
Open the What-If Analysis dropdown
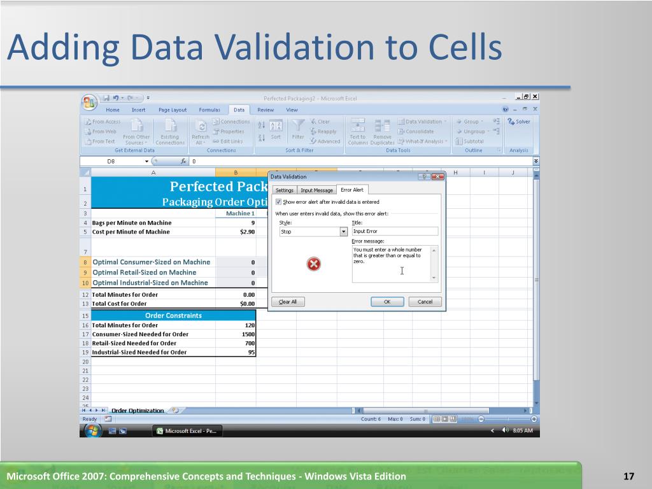(446, 141)
